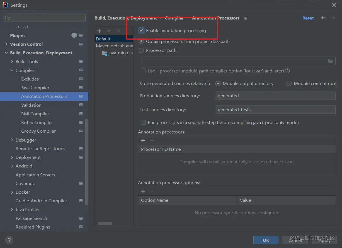
Task: Click the java-micro-s module folder icon
Action: [105, 53]
